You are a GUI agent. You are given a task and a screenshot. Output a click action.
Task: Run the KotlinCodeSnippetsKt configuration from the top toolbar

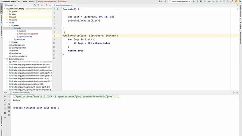point(194,2)
